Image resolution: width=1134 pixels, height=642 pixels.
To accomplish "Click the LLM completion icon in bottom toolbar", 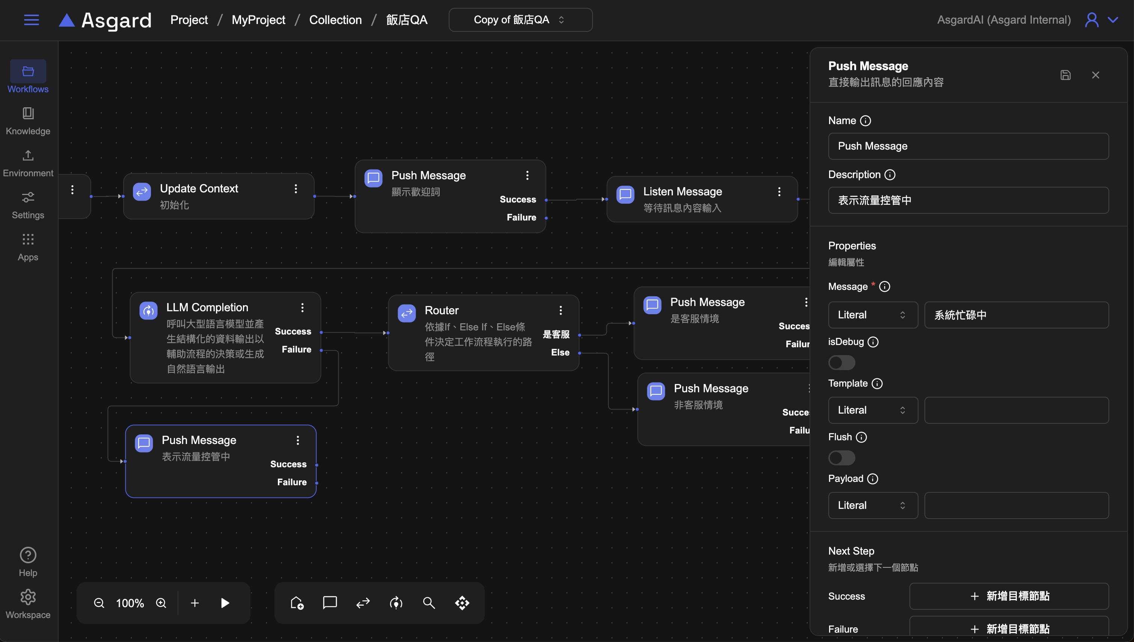I will (x=396, y=603).
